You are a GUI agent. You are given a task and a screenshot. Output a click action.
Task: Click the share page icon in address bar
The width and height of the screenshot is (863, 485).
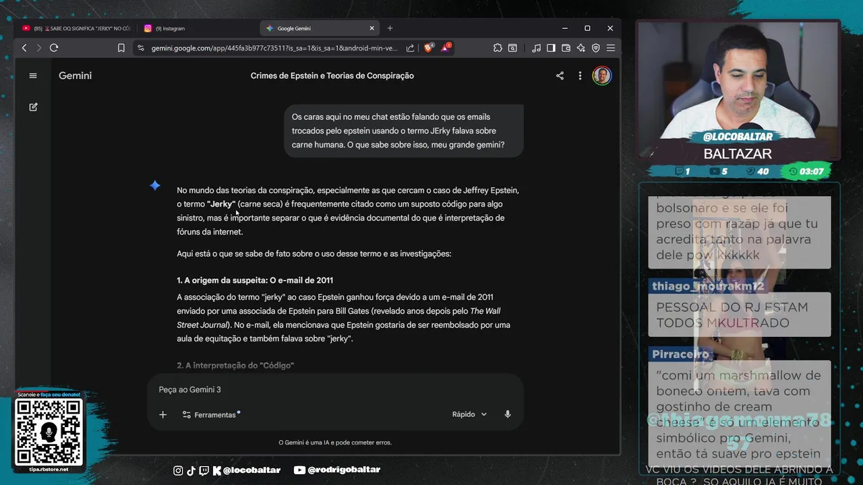[410, 48]
